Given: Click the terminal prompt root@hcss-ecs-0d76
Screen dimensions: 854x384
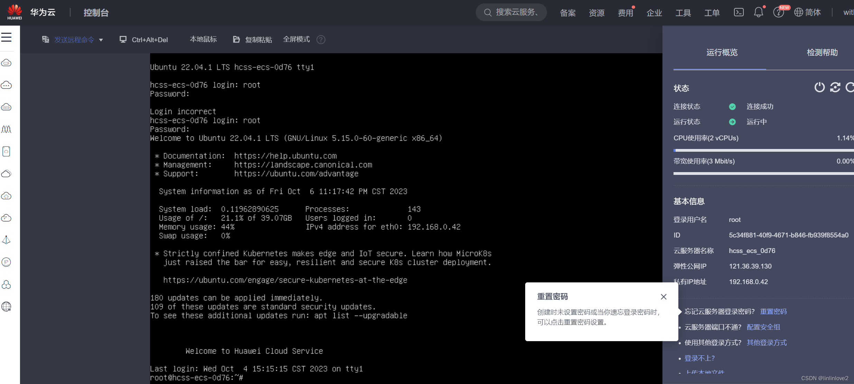Looking at the screenshot, I should [x=196, y=378].
